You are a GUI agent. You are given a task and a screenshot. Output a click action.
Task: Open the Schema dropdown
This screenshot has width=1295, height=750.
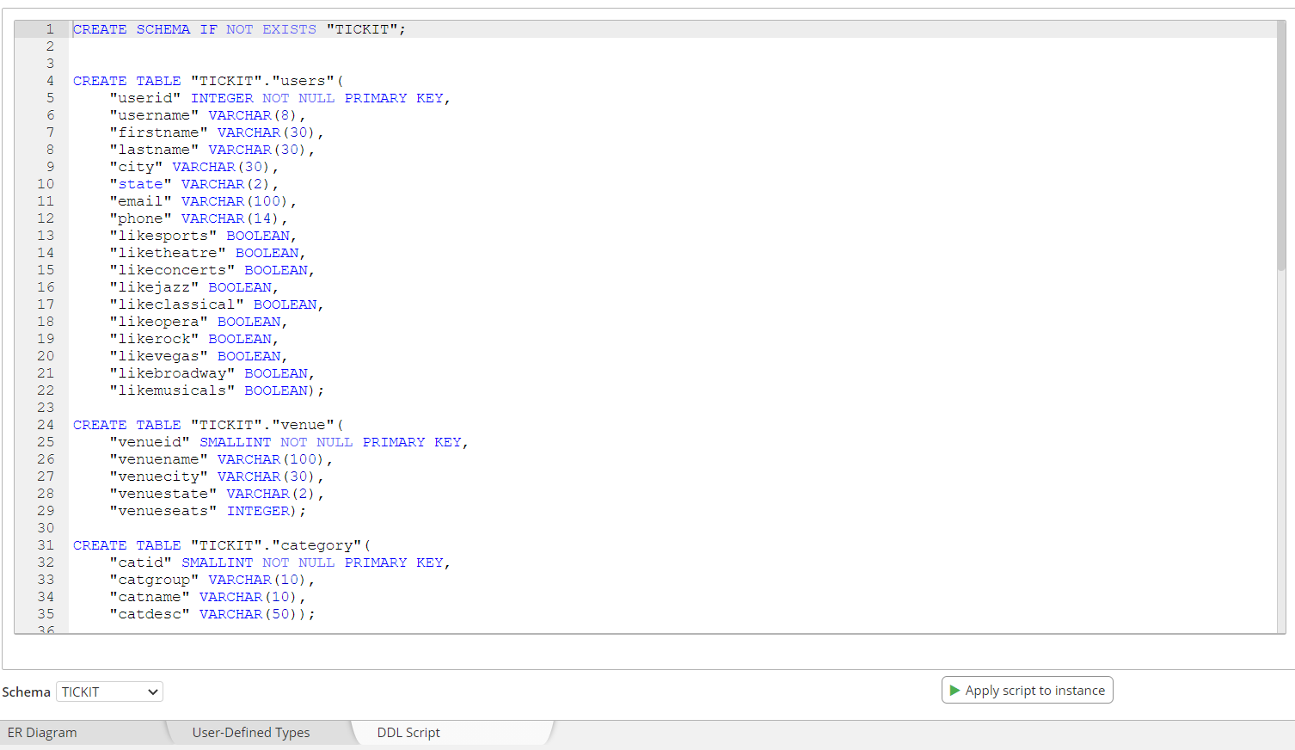tap(109, 692)
